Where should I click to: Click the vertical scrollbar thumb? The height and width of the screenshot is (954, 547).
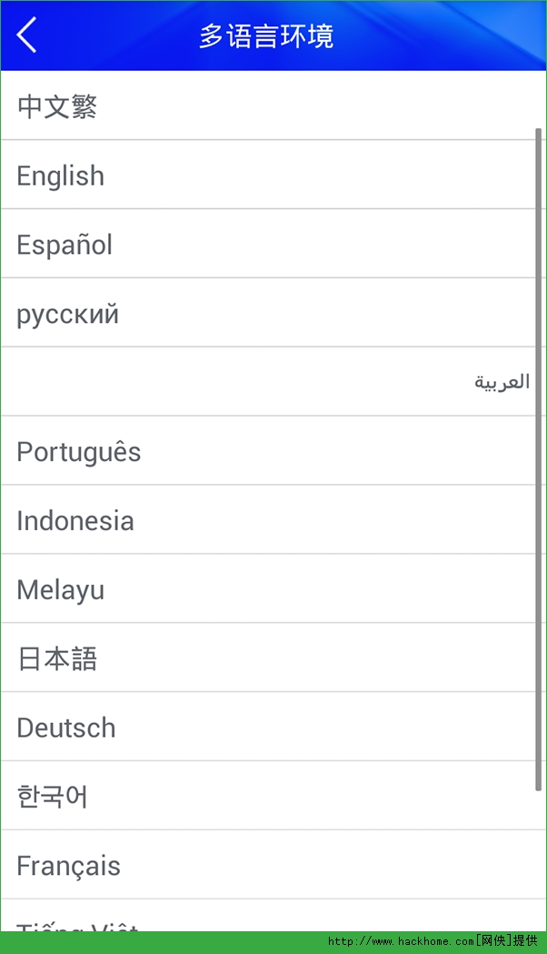click(x=539, y=459)
